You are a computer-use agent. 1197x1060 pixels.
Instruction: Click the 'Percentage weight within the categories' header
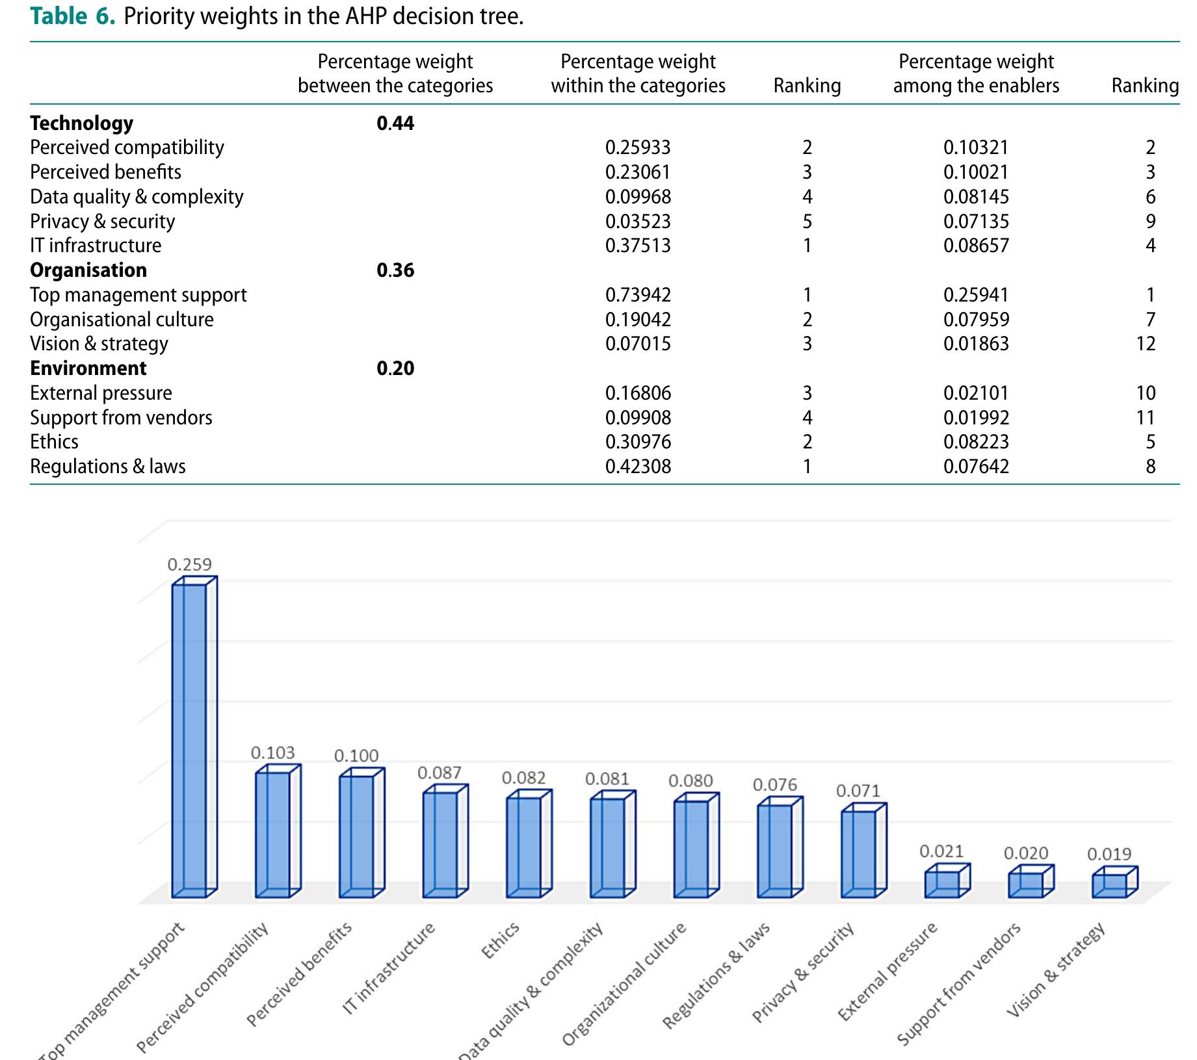tap(638, 73)
